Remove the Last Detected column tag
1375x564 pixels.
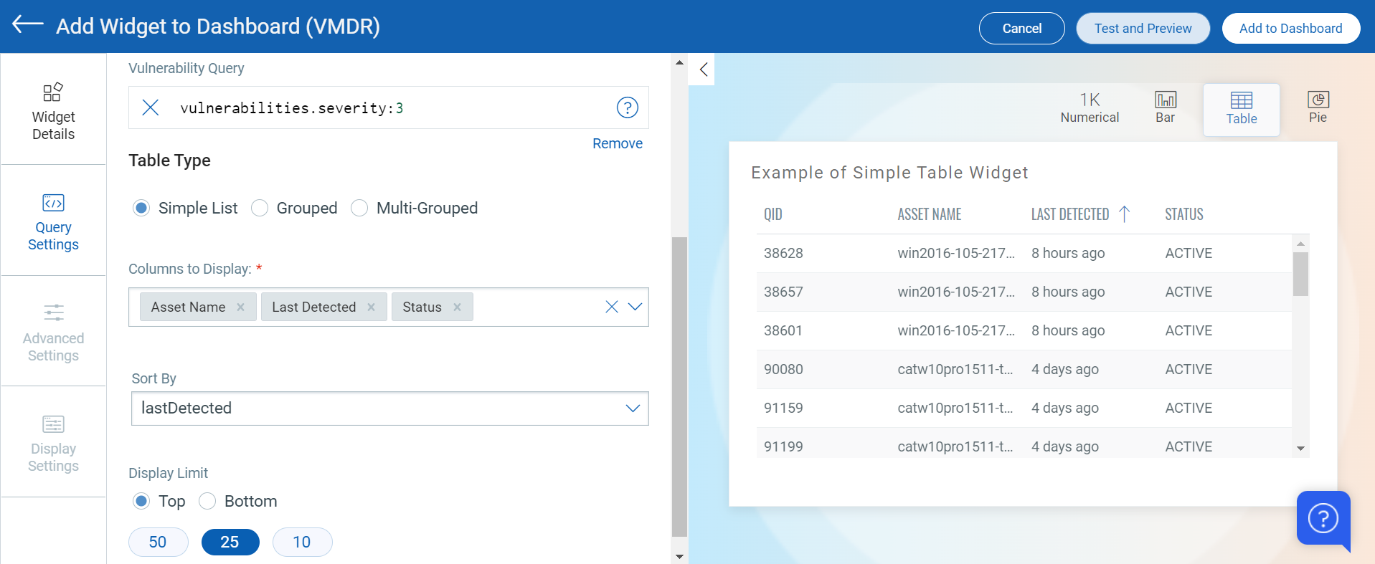pos(371,307)
